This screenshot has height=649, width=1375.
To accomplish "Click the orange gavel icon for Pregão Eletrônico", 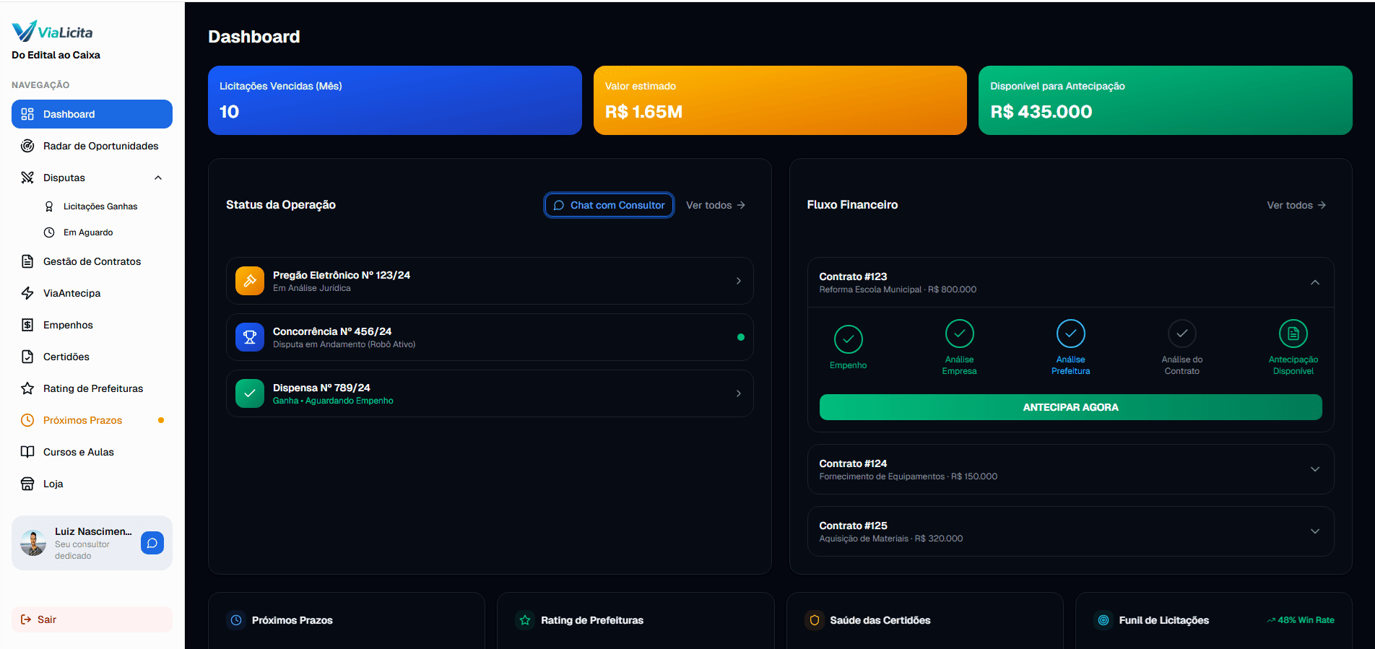I will tap(250, 281).
